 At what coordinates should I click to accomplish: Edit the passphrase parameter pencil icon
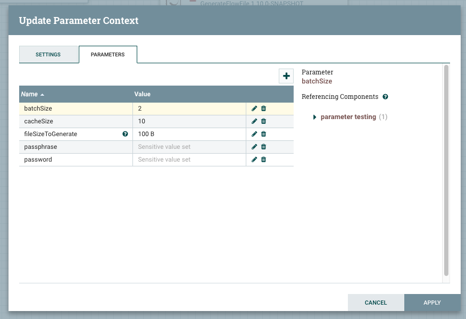click(254, 147)
